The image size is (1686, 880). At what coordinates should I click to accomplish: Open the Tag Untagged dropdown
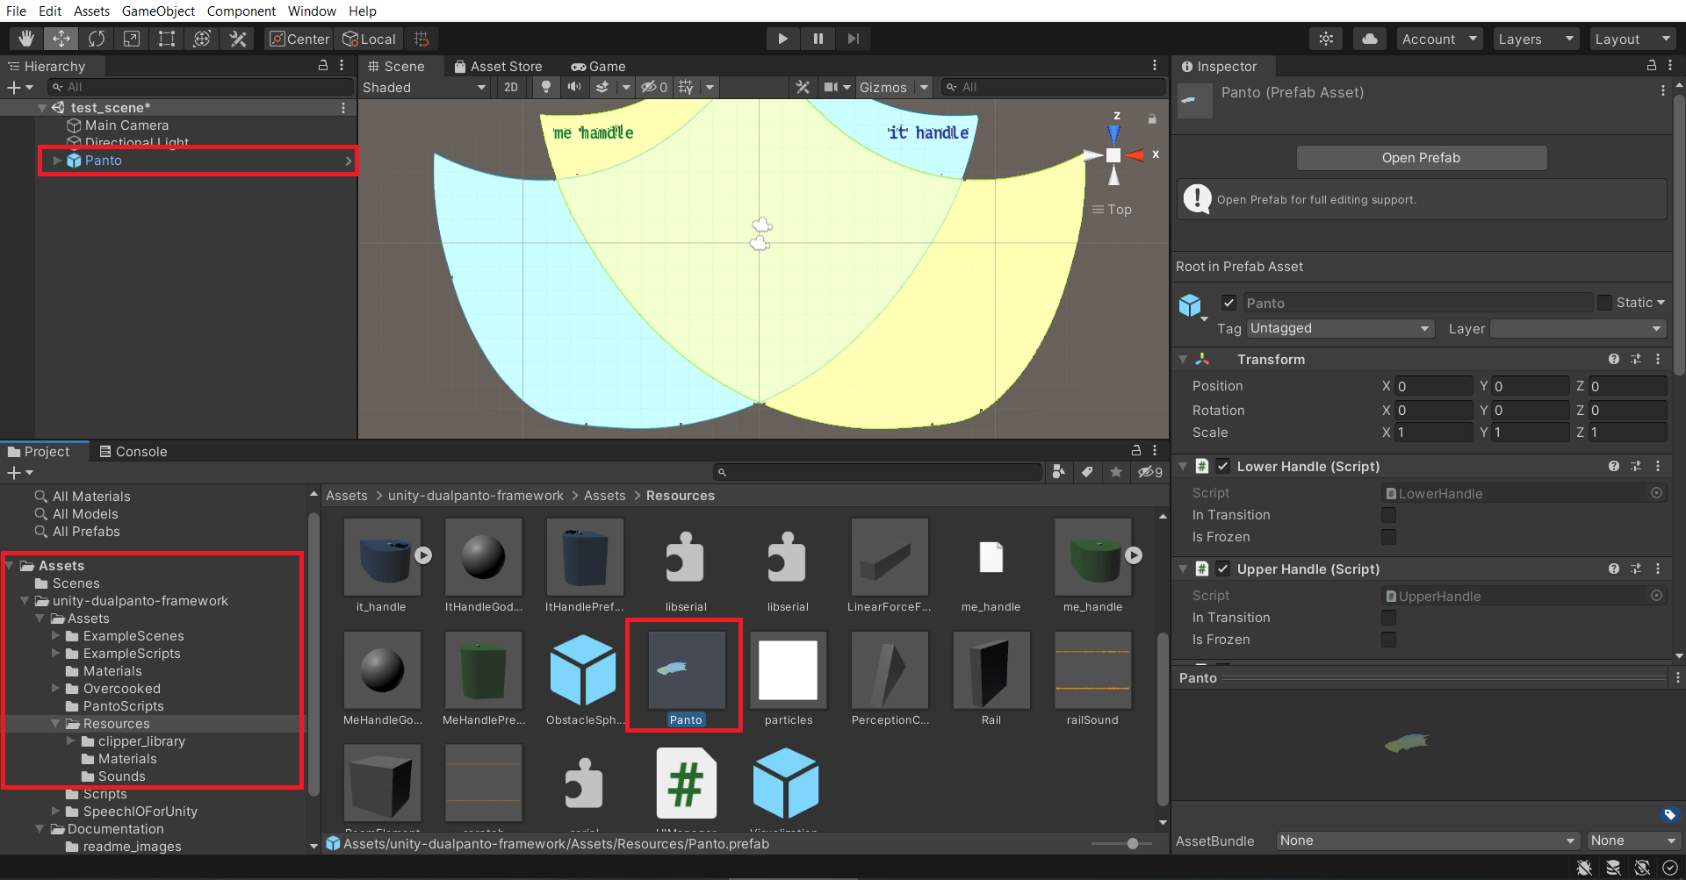tap(1340, 328)
